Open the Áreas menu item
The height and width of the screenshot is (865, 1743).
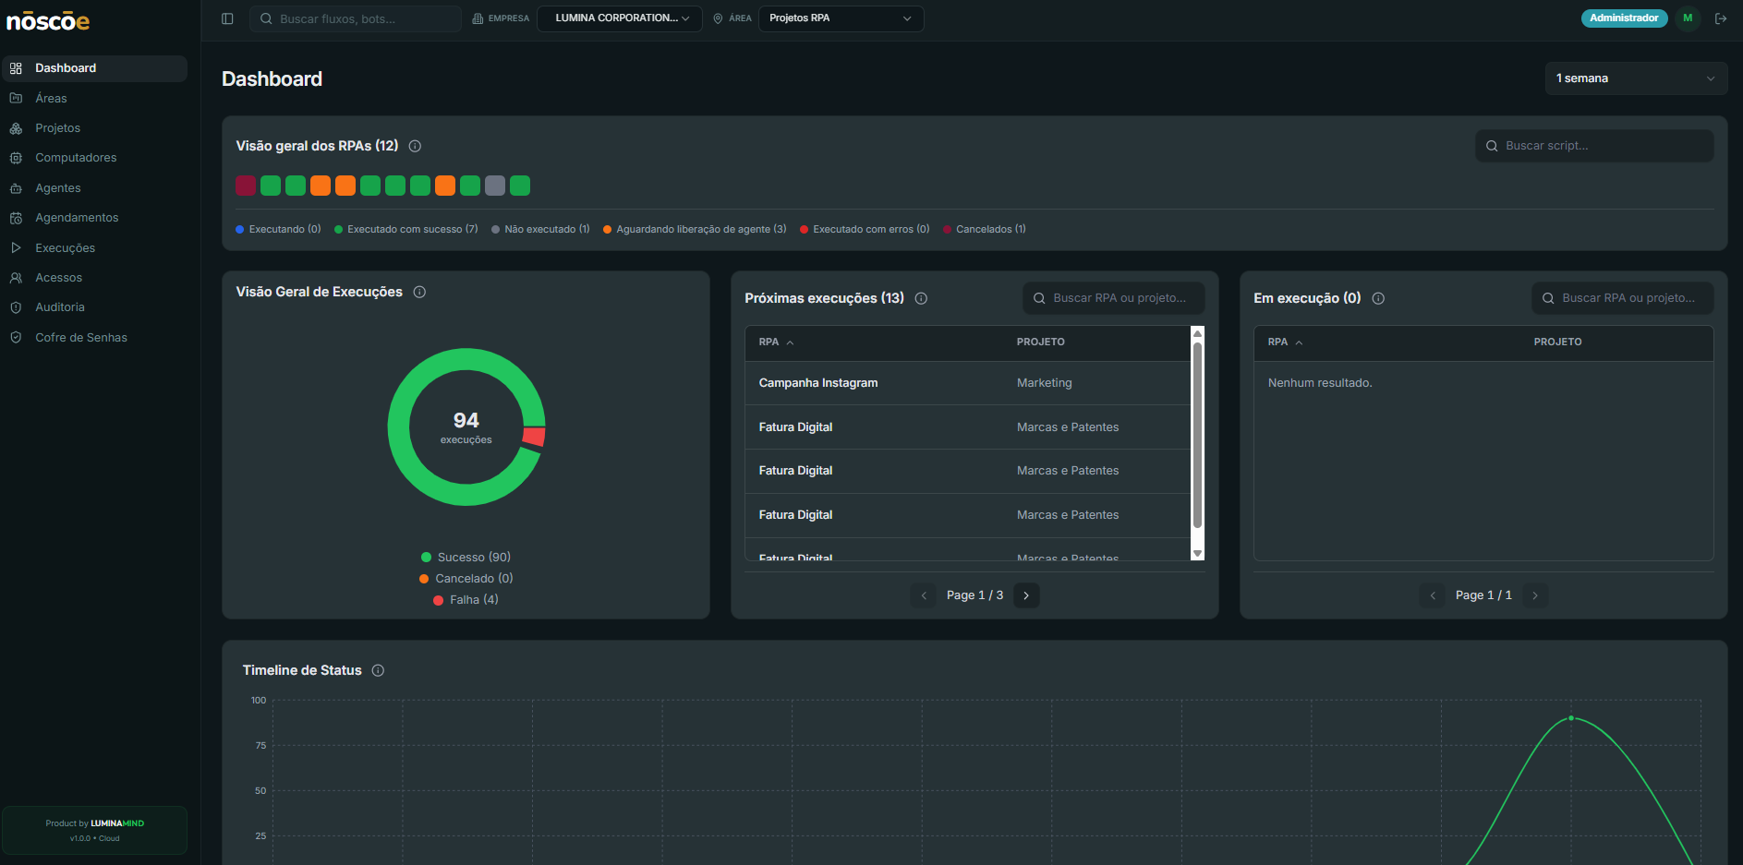click(x=94, y=98)
